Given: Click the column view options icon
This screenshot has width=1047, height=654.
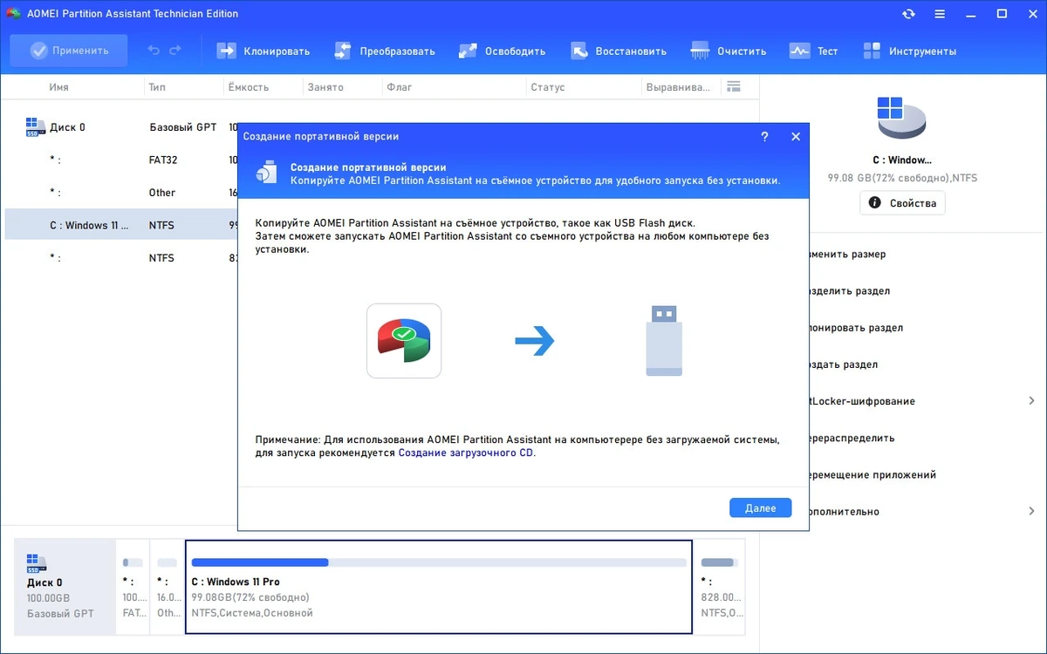Looking at the screenshot, I should (x=734, y=86).
